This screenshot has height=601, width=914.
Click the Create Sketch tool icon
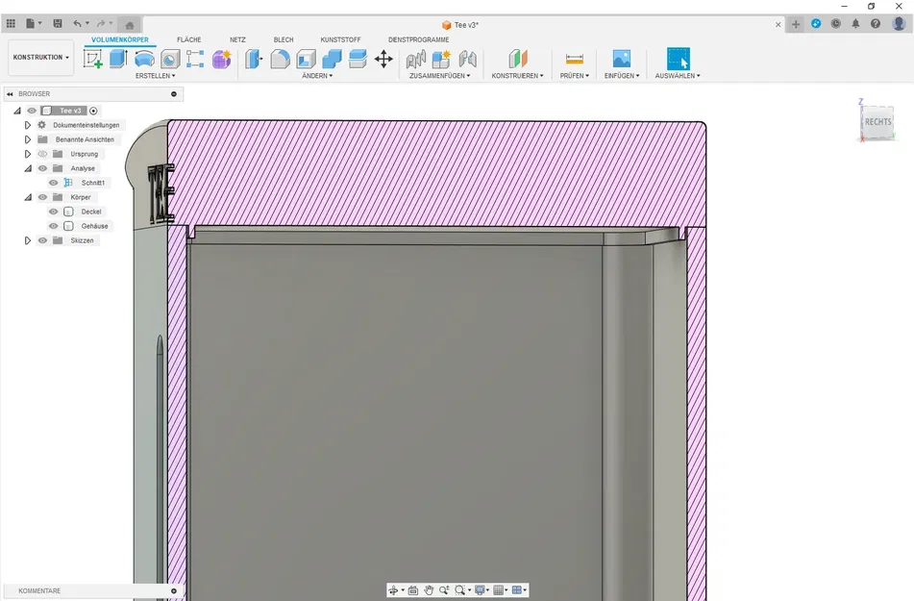[92, 59]
